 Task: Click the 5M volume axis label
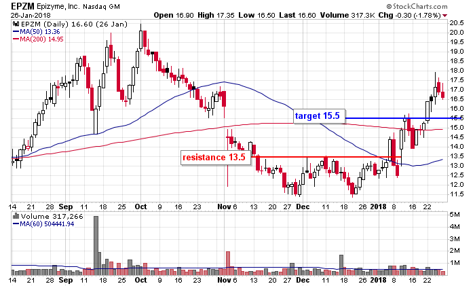tap(455, 215)
